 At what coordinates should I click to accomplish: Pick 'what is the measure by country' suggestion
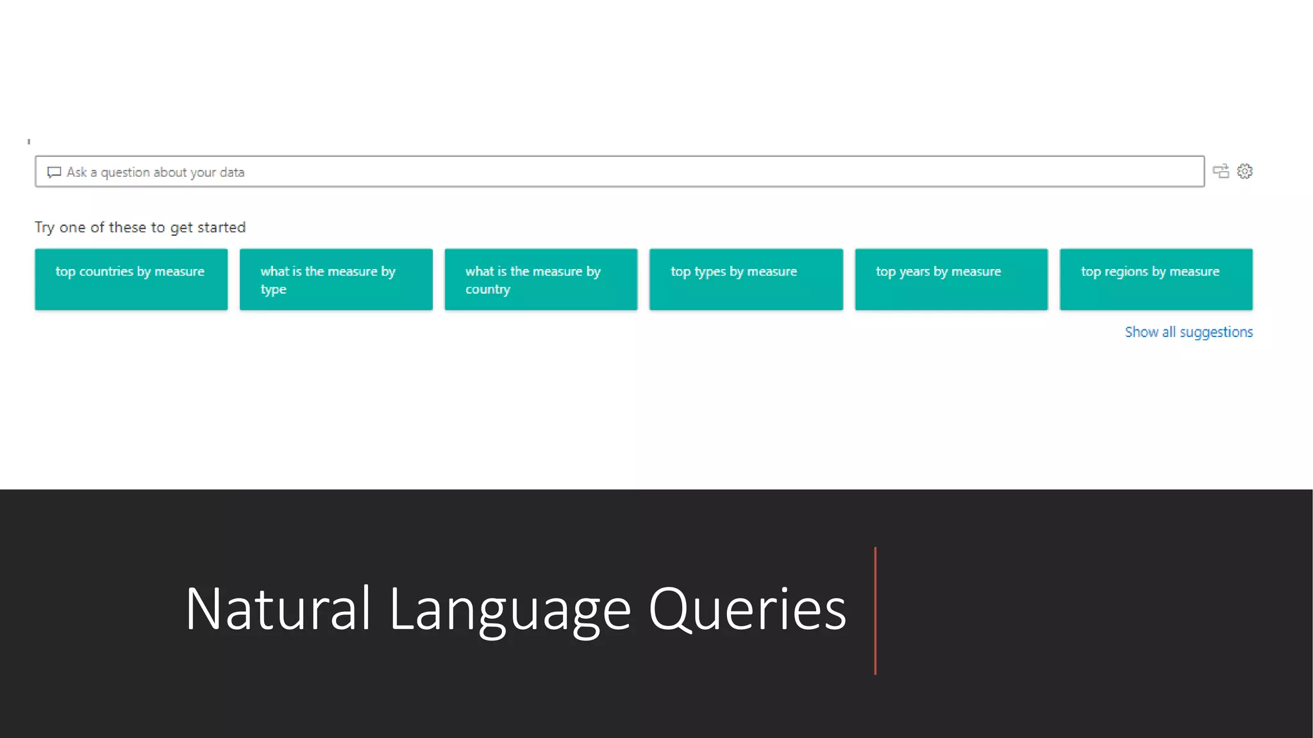541,279
